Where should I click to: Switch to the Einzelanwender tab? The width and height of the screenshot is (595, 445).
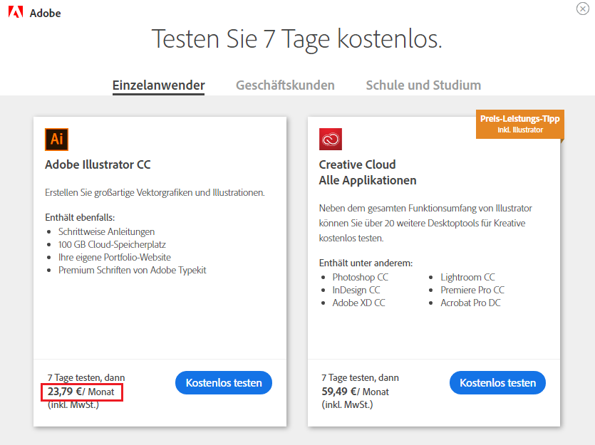pos(159,85)
